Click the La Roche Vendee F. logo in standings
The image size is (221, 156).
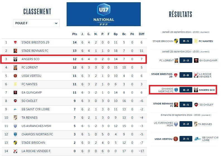15,151
